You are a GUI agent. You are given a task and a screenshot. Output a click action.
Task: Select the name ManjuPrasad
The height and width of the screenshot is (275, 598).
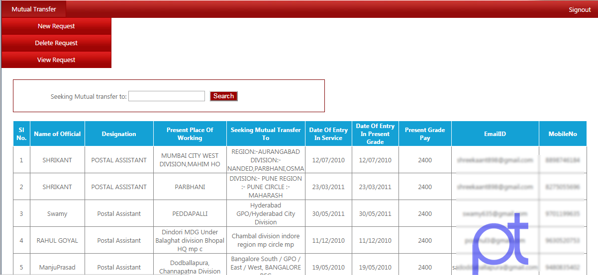click(57, 268)
